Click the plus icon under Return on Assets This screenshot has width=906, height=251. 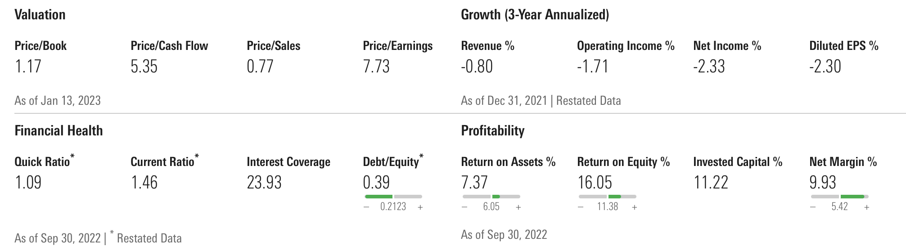(518, 207)
